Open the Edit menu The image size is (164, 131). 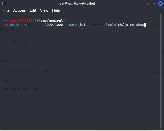click(33, 10)
